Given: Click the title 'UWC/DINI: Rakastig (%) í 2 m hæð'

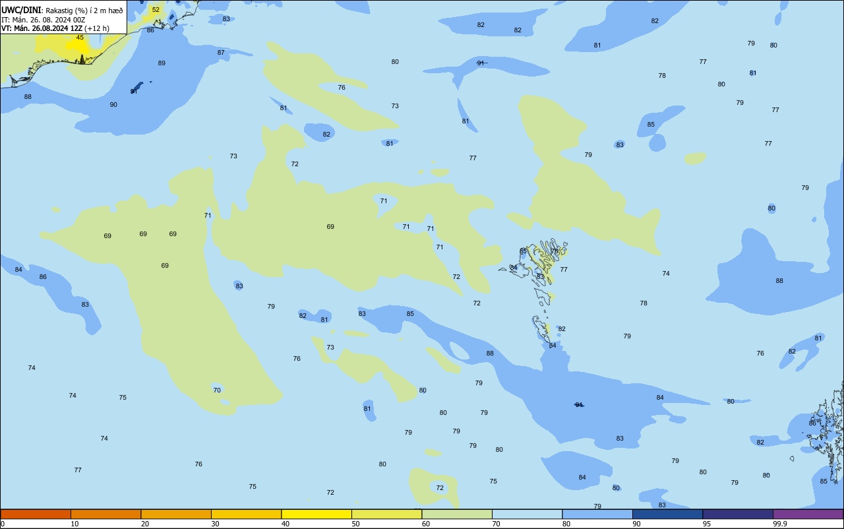Looking at the screenshot, I should [x=62, y=10].
